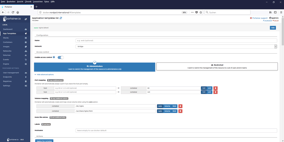Click the add label button

click(46, 124)
